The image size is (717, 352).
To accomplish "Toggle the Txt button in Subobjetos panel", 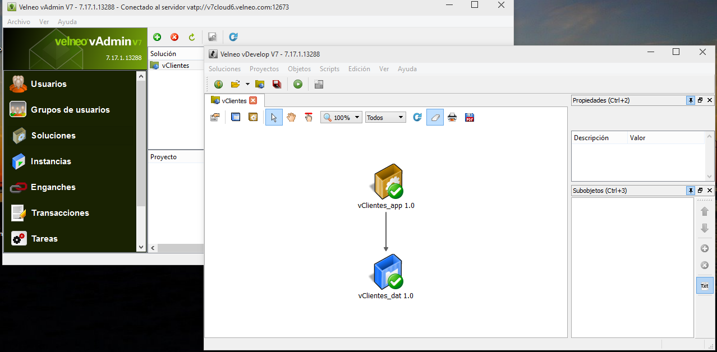I will coord(705,285).
